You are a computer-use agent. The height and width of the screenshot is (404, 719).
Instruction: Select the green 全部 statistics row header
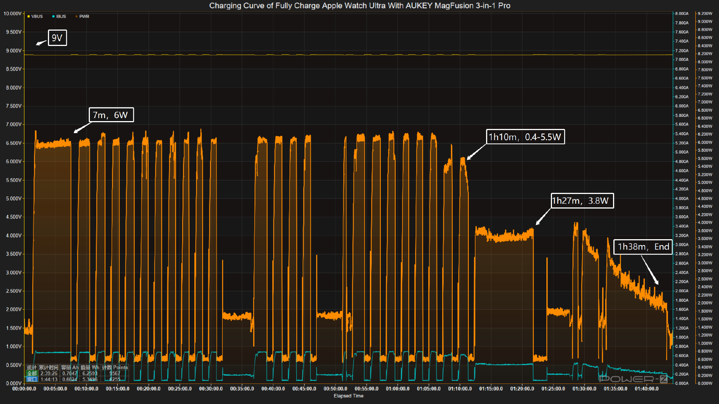point(32,373)
